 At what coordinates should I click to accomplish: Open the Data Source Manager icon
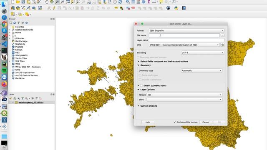[13, 8]
